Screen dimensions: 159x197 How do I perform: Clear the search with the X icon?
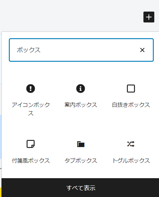click(142, 50)
